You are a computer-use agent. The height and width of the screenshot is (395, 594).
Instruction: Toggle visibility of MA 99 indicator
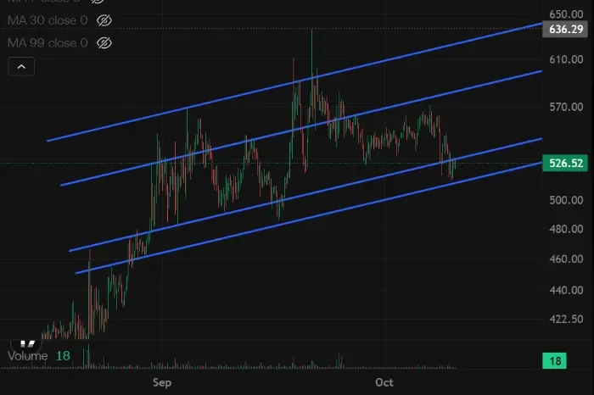pyautogui.click(x=104, y=43)
